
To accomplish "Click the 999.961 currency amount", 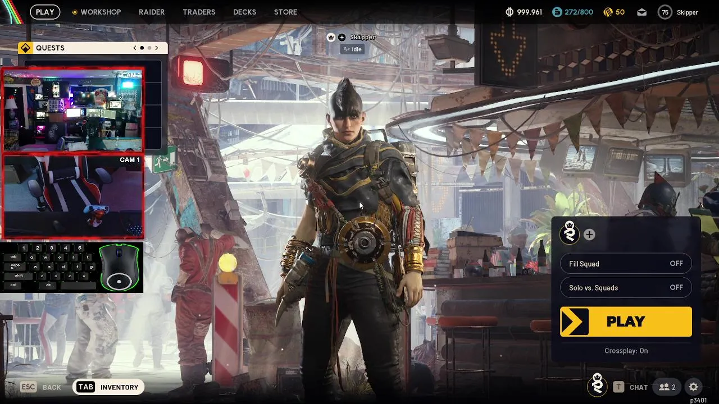I will 530,12.
